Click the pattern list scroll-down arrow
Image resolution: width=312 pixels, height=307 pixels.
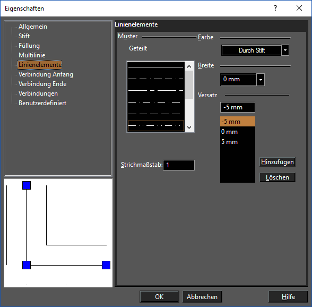(189, 127)
